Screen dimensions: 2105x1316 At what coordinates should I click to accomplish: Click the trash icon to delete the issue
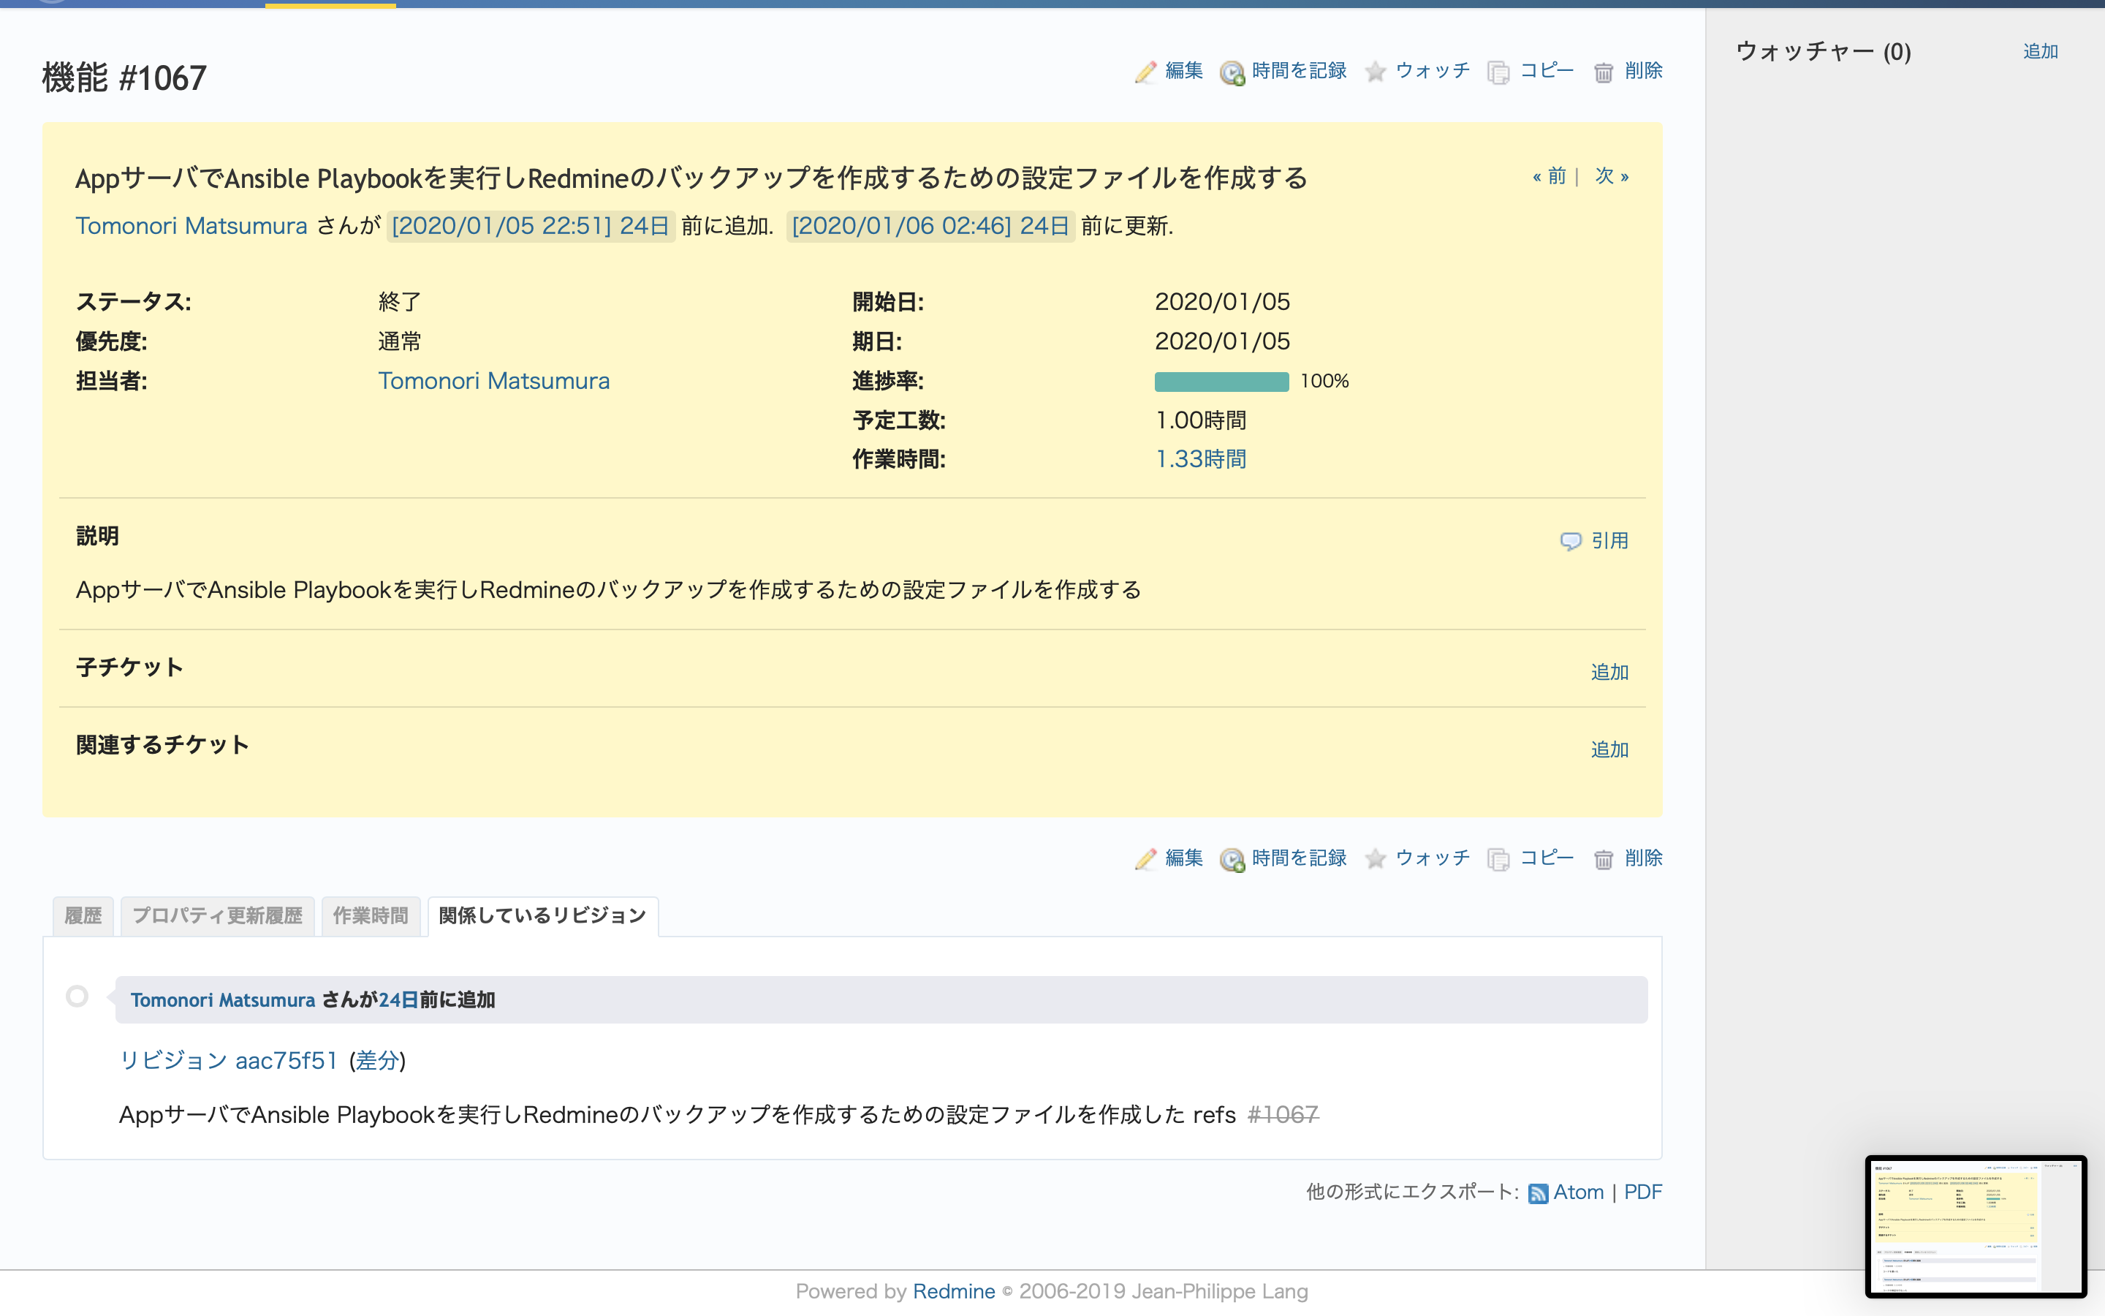pyautogui.click(x=1602, y=72)
